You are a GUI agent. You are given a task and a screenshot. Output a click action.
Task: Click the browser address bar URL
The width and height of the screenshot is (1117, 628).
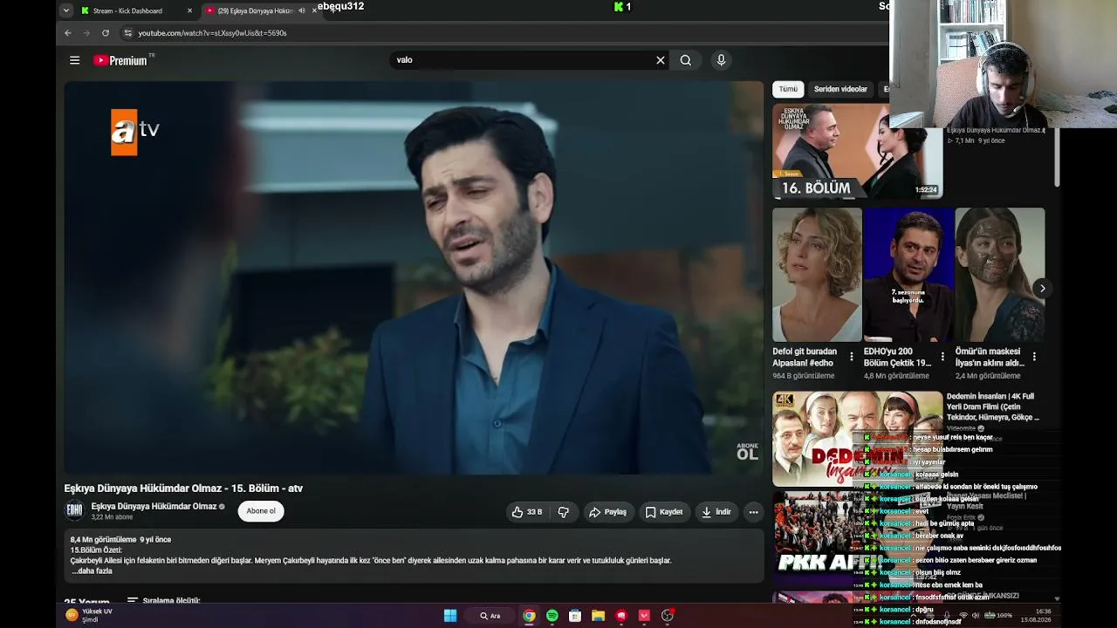pyautogui.click(x=212, y=33)
